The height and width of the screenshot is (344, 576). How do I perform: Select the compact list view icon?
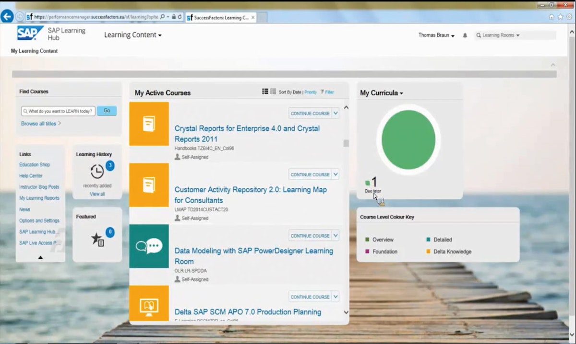point(265,92)
